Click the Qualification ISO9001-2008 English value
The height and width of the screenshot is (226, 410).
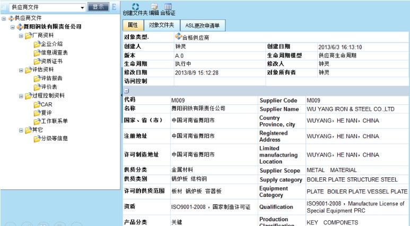pos(355,207)
